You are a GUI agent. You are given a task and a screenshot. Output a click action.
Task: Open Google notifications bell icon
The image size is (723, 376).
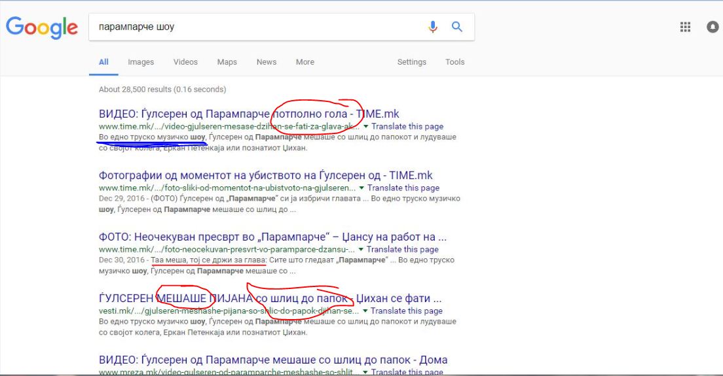(x=713, y=27)
